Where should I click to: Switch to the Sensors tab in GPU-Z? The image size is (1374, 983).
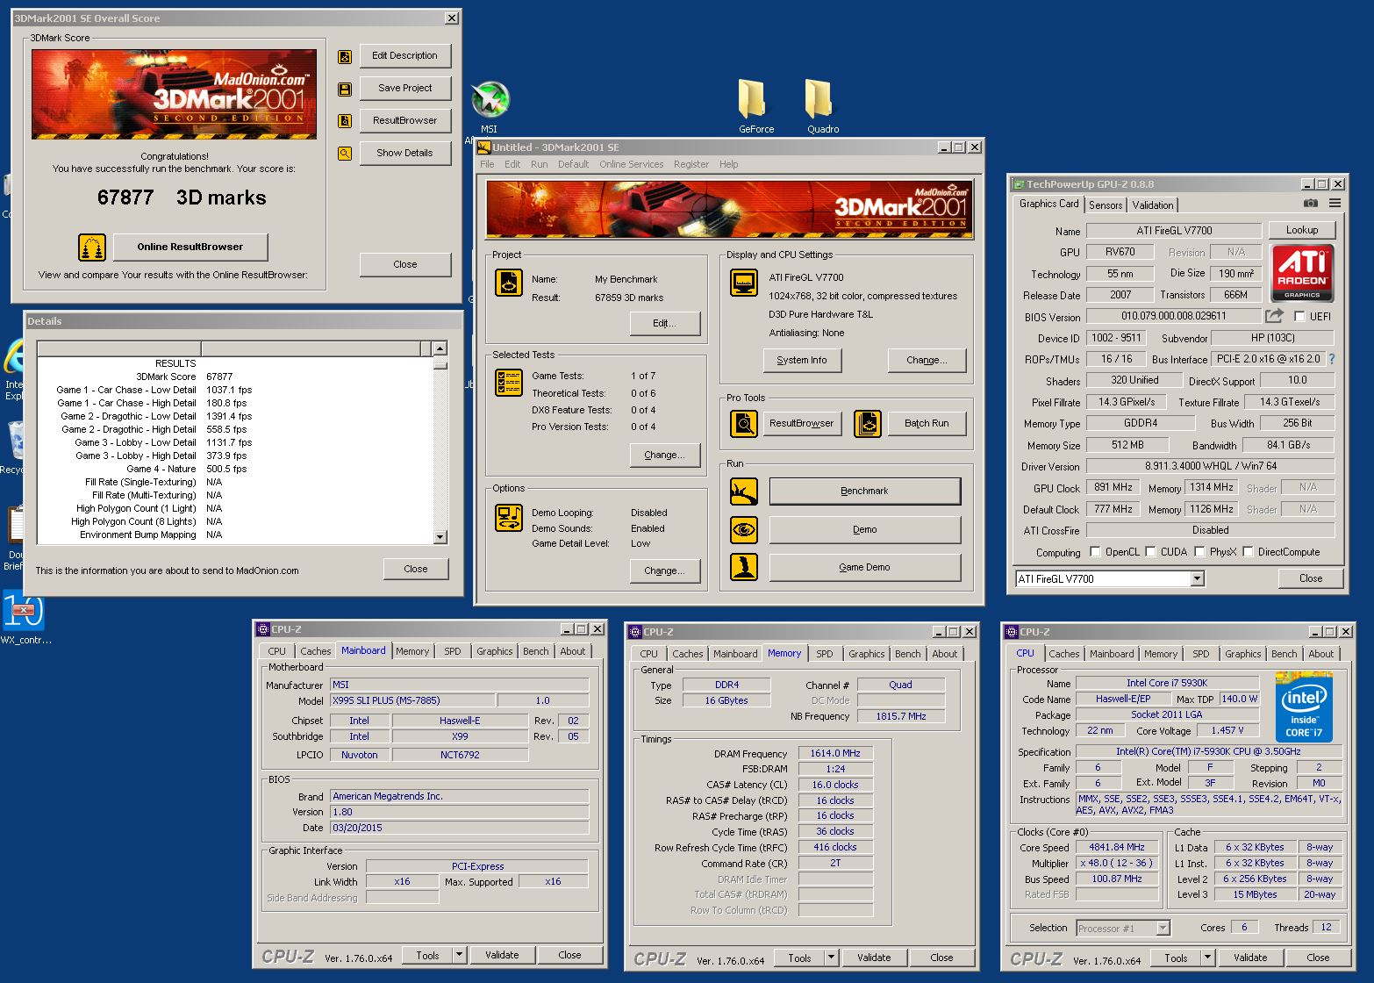[x=1106, y=205]
